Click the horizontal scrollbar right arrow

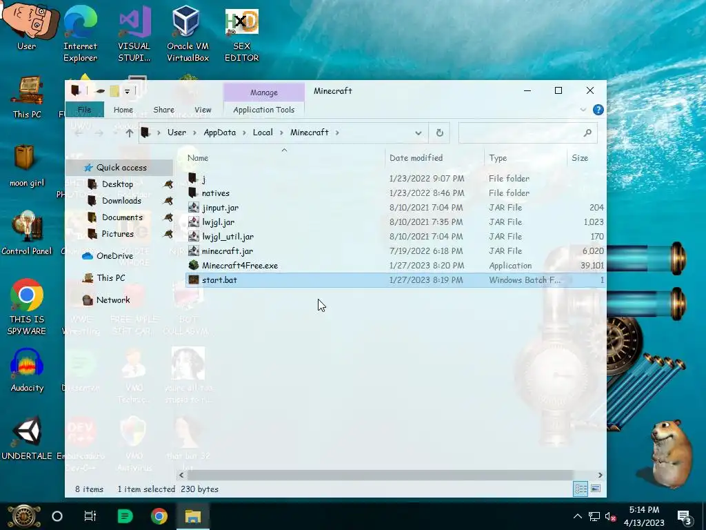[x=601, y=475]
